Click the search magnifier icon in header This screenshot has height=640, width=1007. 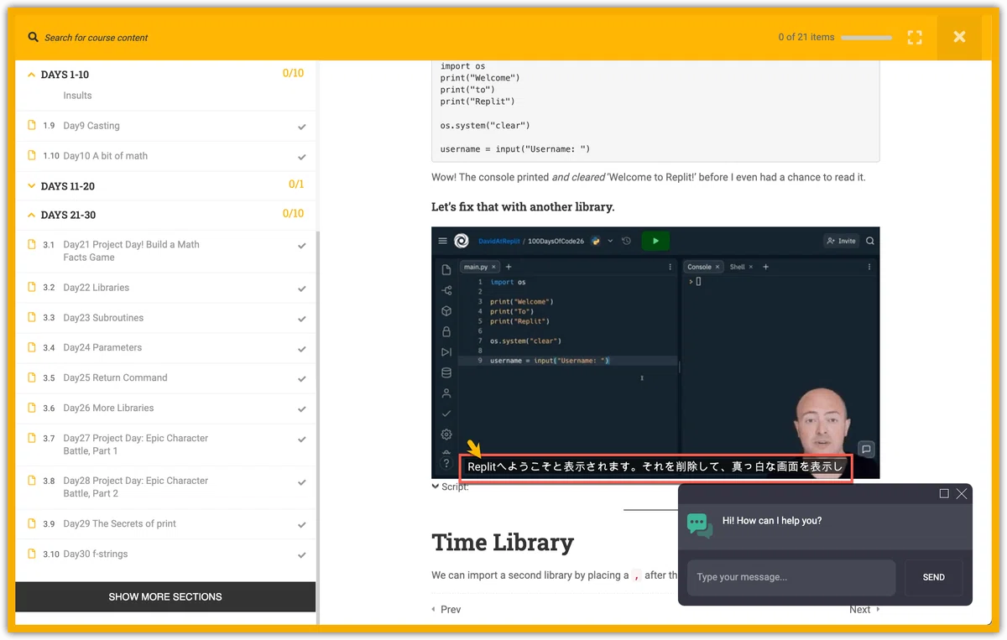pyautogui.click(x=33, y=37)
